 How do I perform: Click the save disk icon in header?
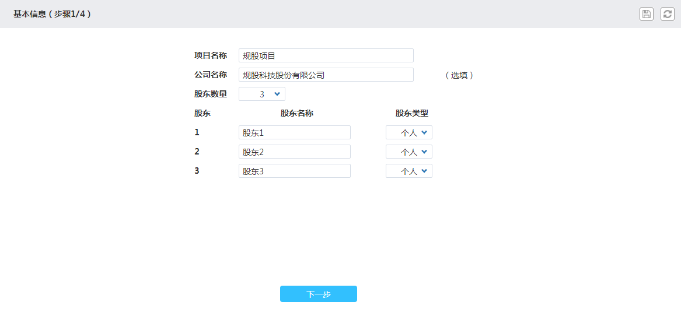(x=646, y=14)
